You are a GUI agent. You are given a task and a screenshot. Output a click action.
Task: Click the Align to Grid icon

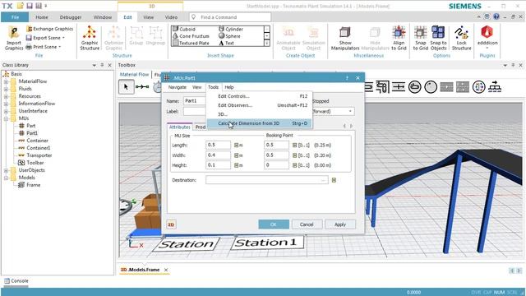[399, 38]
